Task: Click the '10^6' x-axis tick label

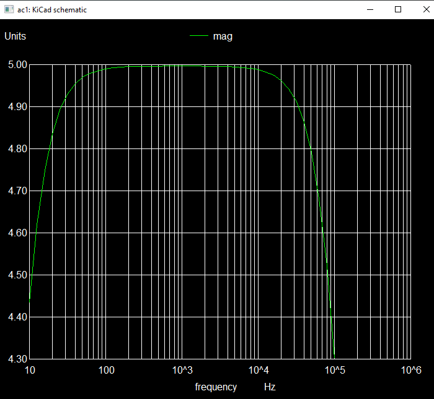Action: point(411,370)
